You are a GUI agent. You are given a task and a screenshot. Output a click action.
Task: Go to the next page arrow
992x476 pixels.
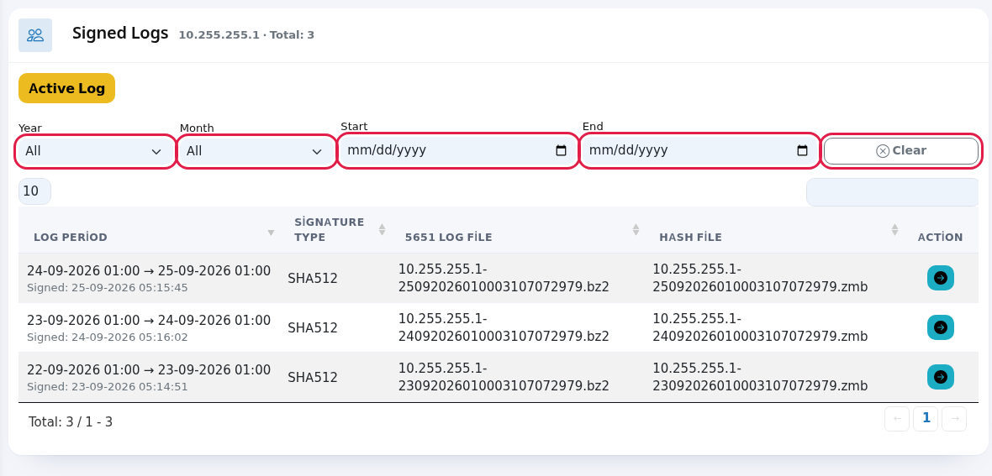click(954, 418)
